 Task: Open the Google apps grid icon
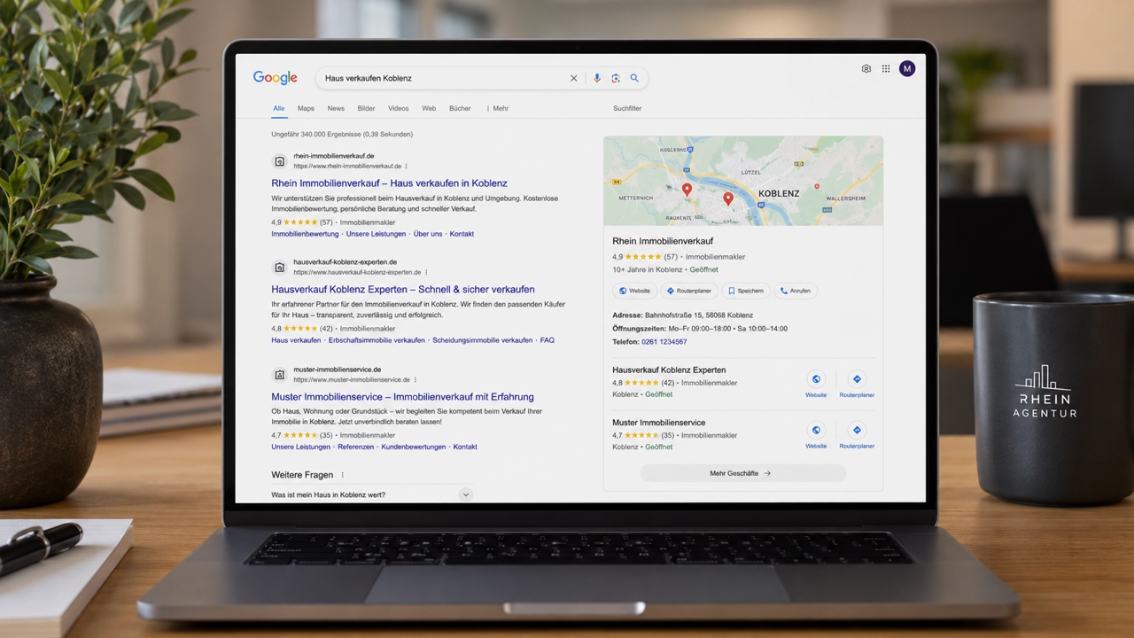click(x=886, y=68)
